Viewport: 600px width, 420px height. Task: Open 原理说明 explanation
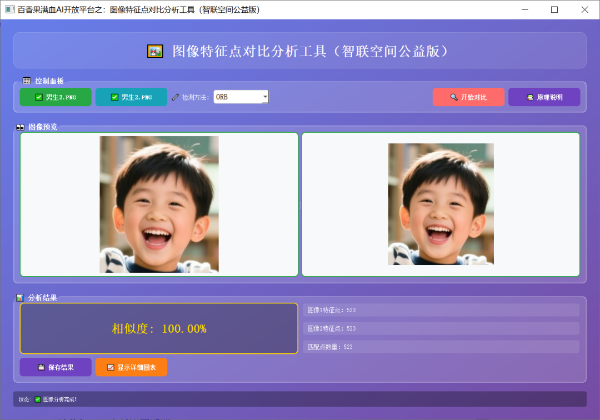pyautogui.click(x=544, y=97)
